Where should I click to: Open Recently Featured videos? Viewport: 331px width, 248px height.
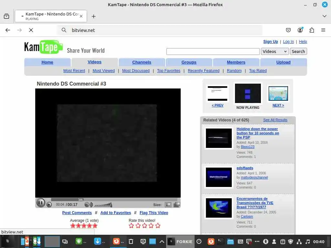coord(204,71)
